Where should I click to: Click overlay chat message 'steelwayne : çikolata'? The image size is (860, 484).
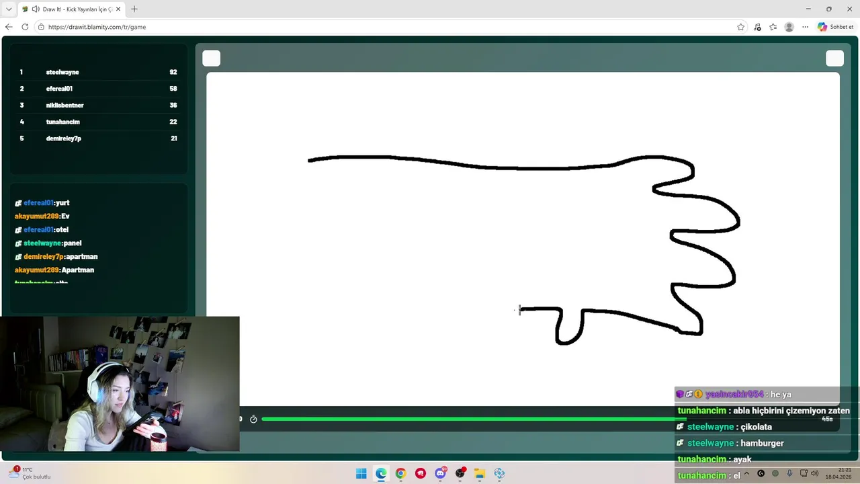[724, 427]
